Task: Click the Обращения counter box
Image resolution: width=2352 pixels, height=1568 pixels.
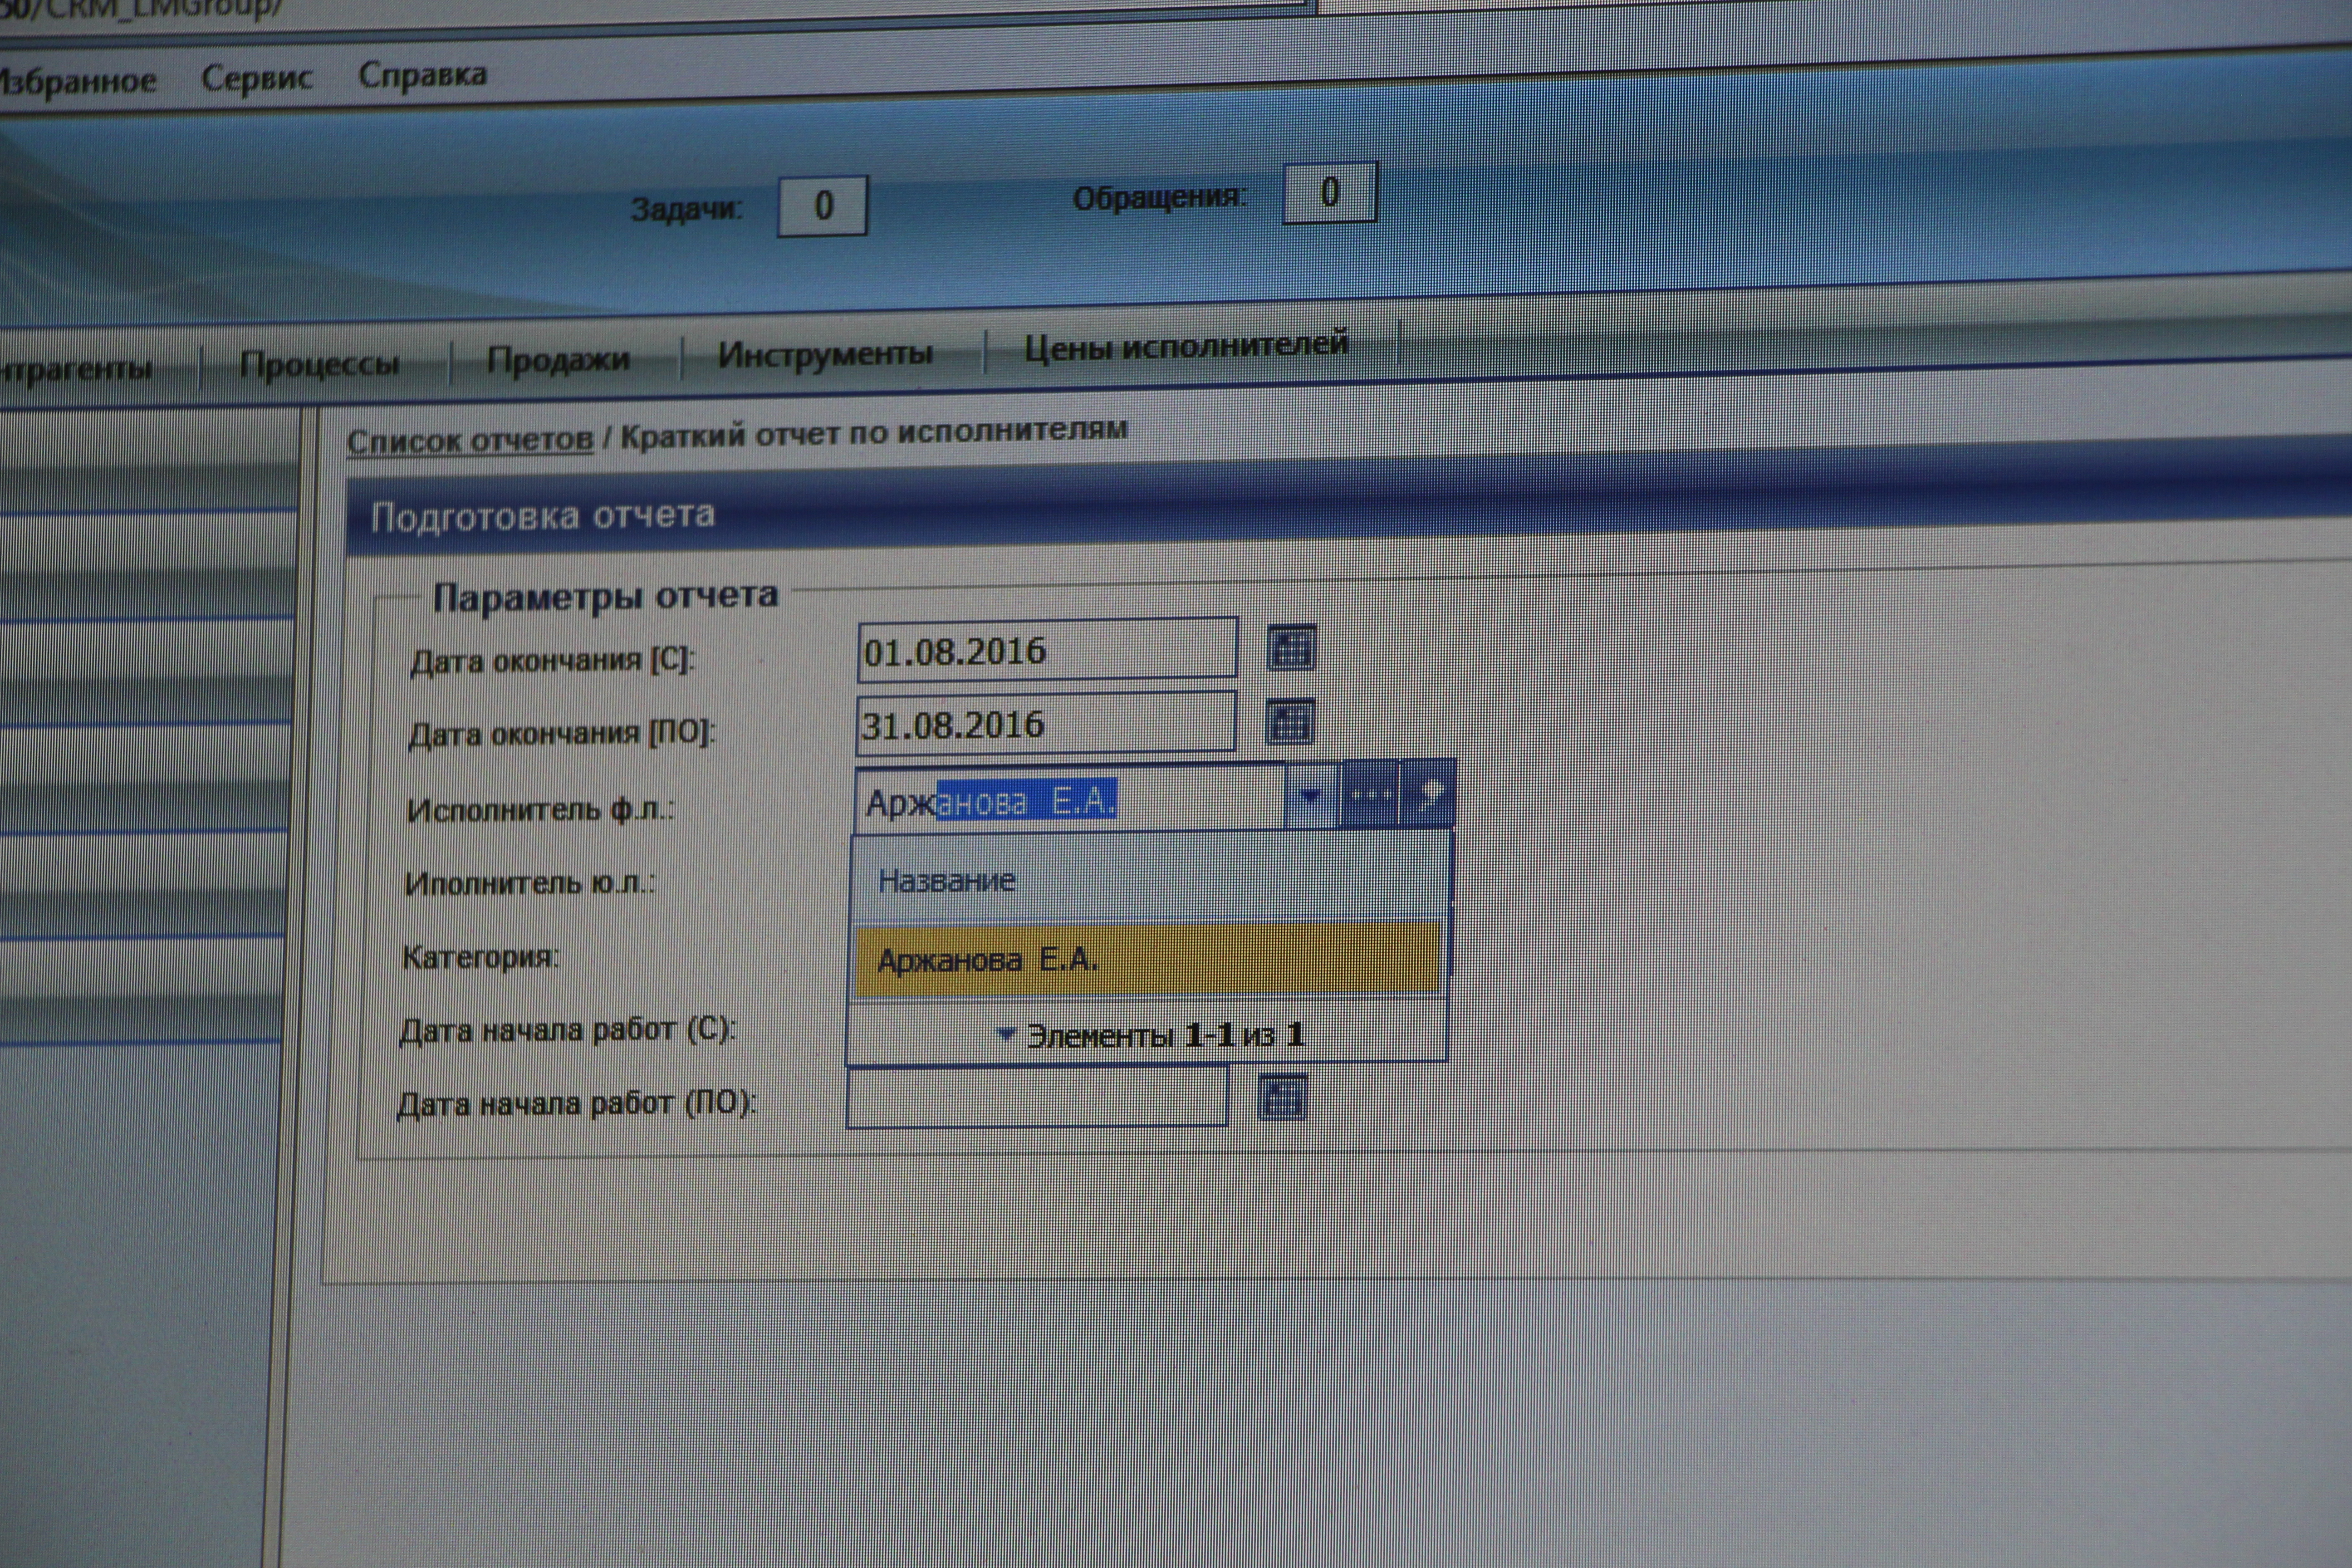Action: click(1329, 192)
